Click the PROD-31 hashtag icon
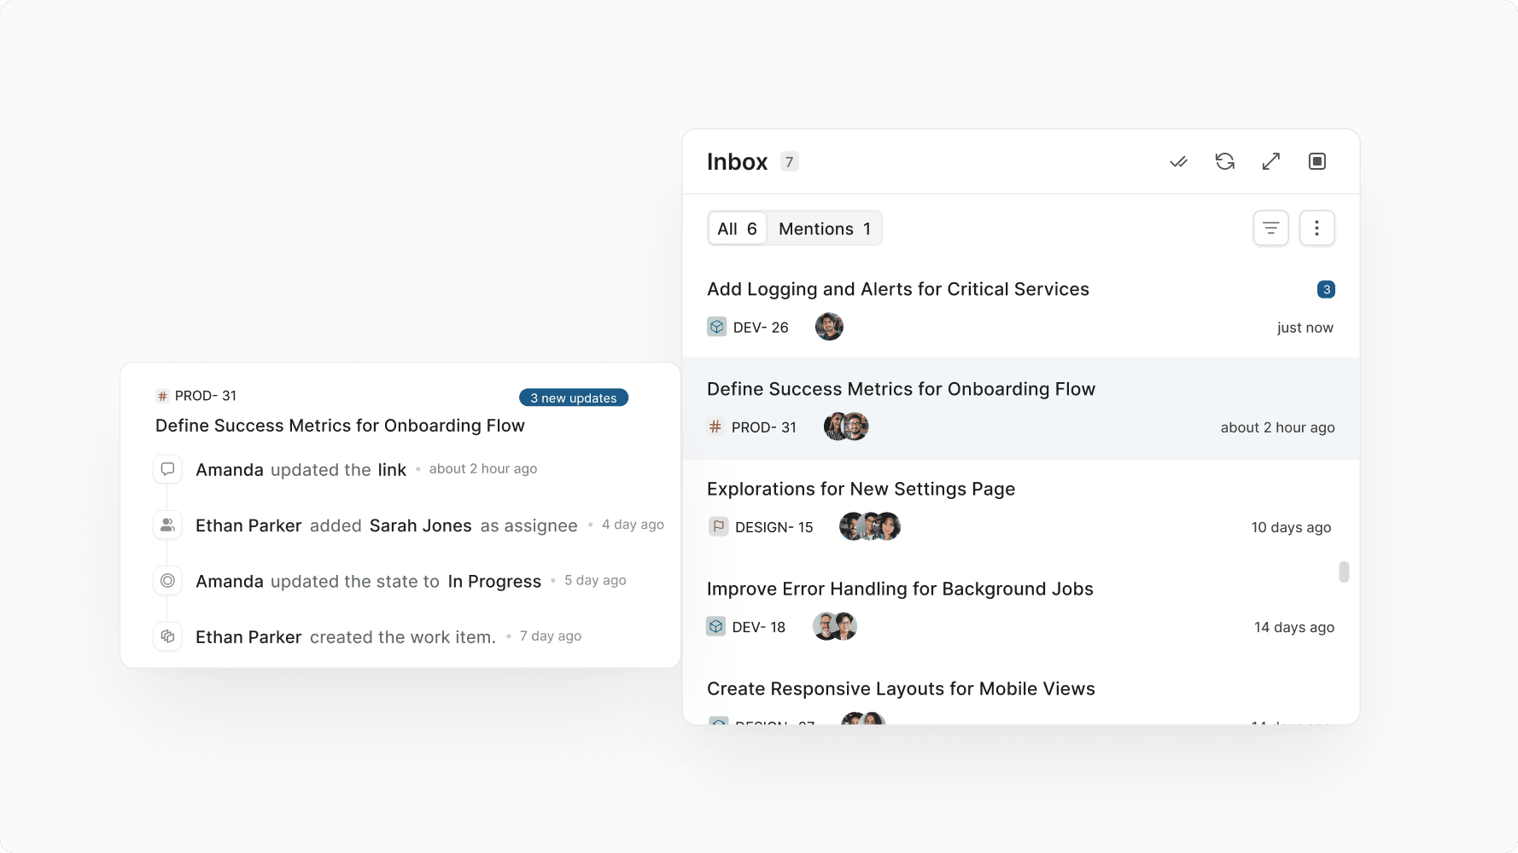1518x853 pixels. pos(715,426)
